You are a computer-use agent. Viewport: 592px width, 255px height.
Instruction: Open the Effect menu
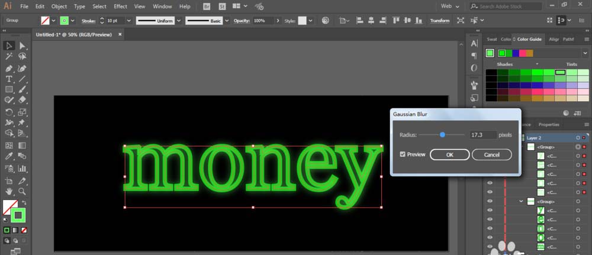click(120, 7)
